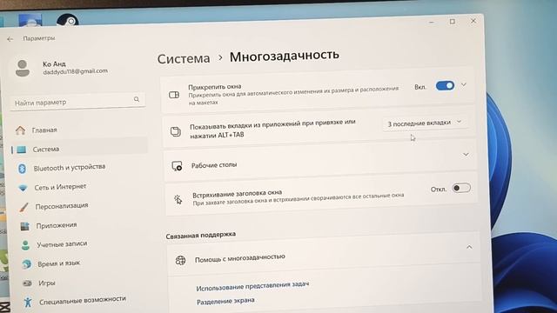
Task: Click the Учетные записи person icon
Action: tap(25, 245)
